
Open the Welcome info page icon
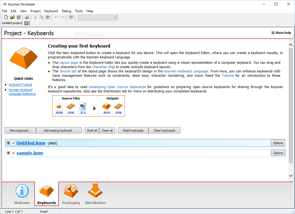pyautogui.click(x=22, y=191)
